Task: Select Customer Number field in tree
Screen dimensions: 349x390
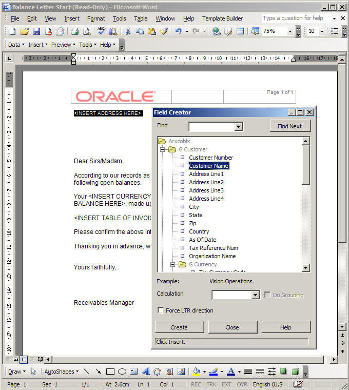Action: [211, 158]
